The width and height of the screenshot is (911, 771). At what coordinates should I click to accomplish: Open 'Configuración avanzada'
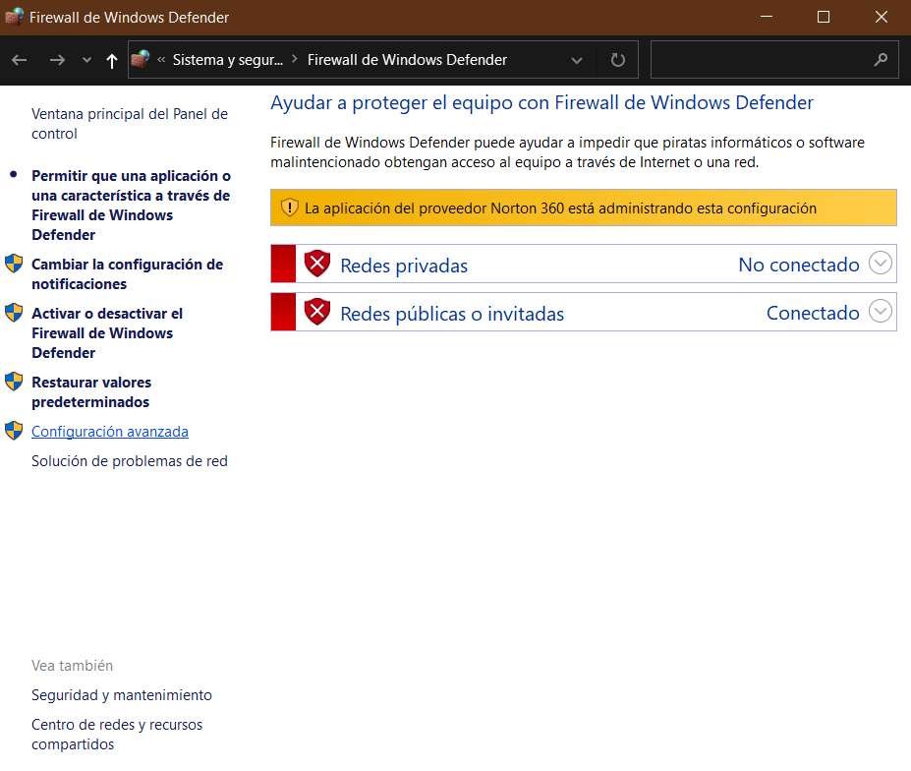[x=110, y=432]
